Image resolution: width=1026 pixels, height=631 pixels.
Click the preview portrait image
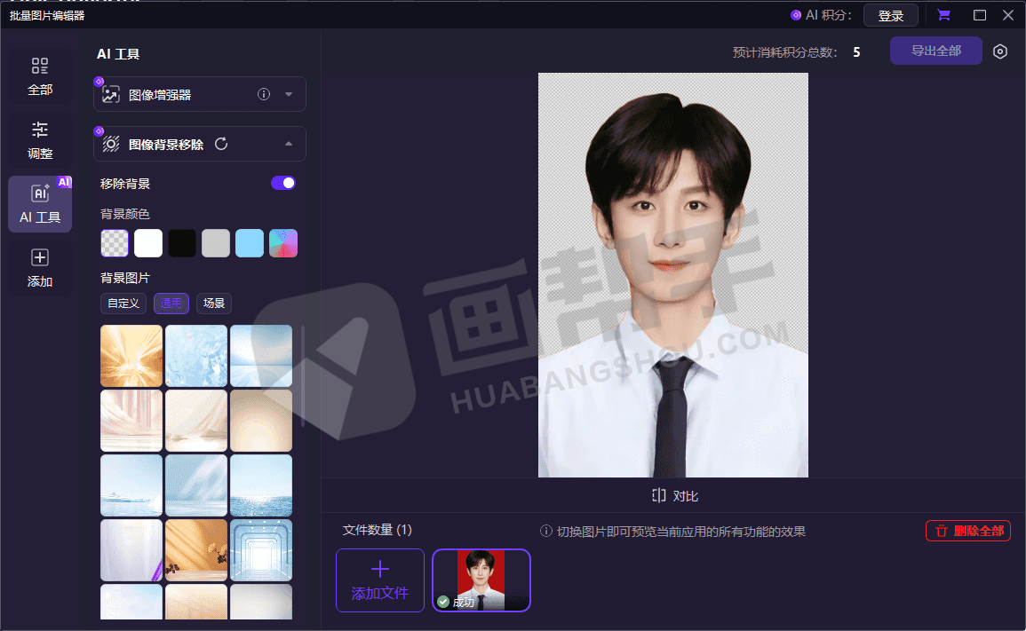click(x=672, y=274)
